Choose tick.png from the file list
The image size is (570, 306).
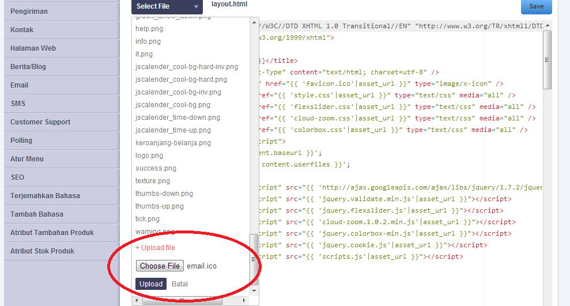[x=148, y=219]
